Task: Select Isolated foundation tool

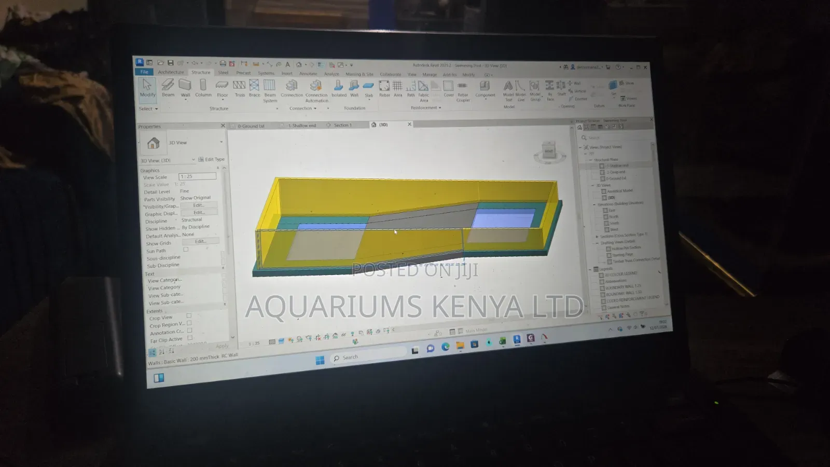Action: 339,88
